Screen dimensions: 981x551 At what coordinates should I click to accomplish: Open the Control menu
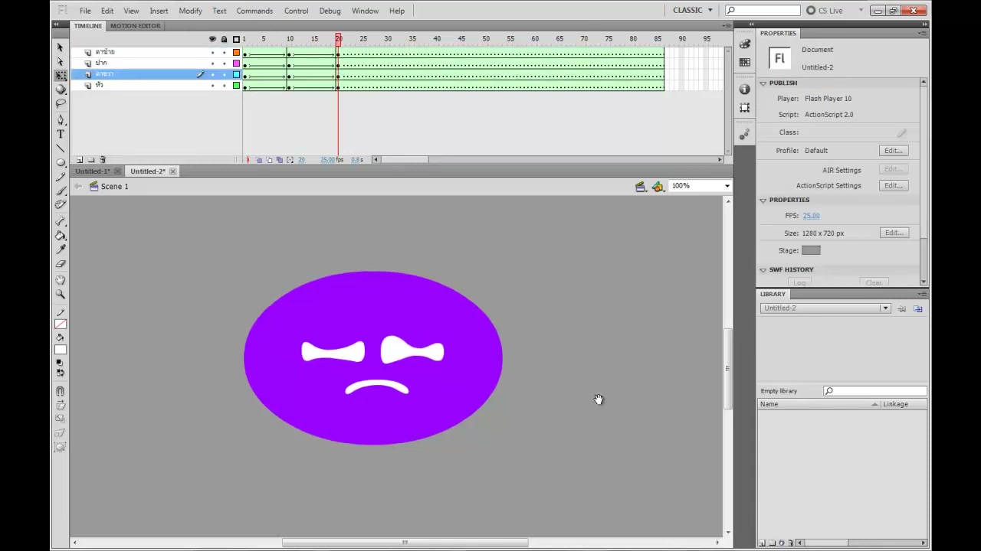pyautogui.click(x=296, y=11)
